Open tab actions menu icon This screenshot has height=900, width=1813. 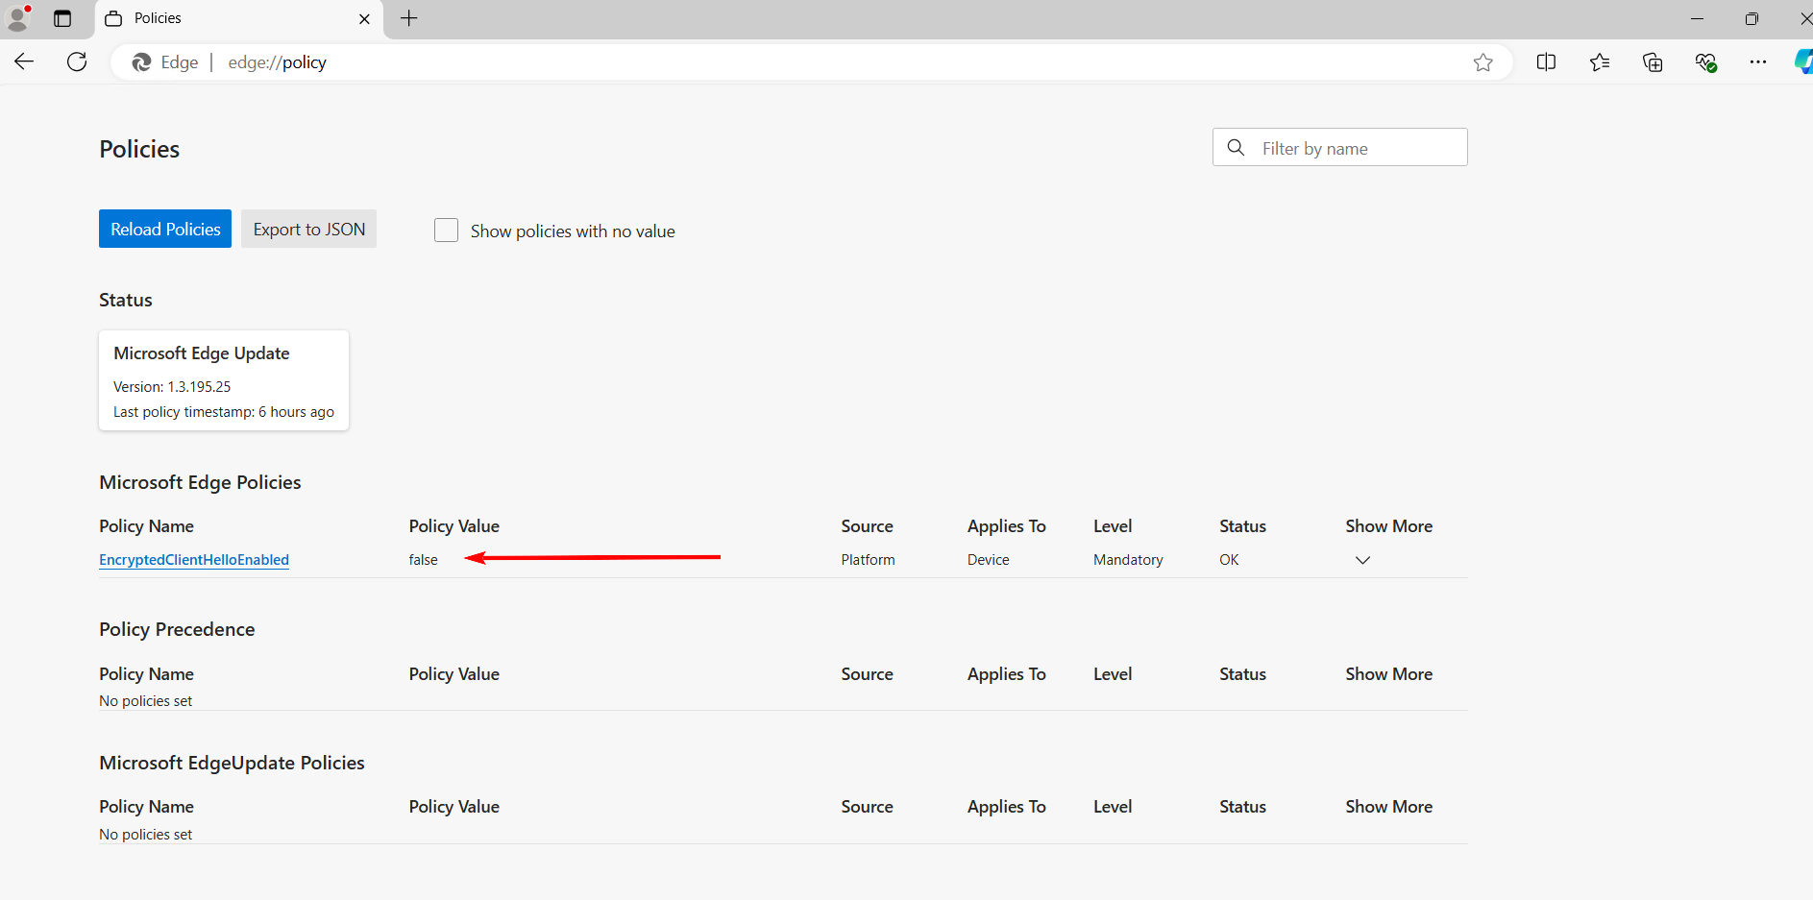coord(62,18)
